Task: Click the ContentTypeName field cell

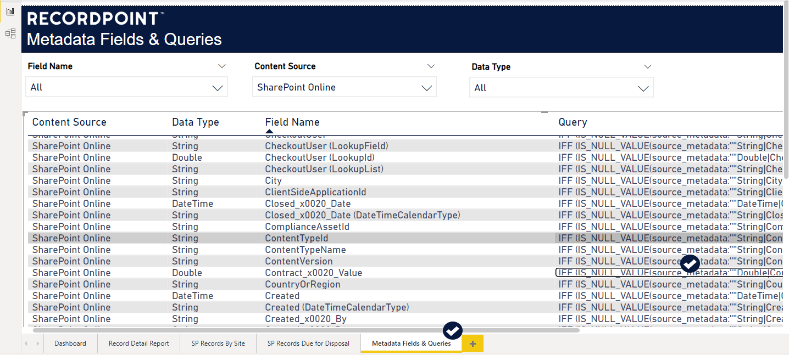Action: 305,250
